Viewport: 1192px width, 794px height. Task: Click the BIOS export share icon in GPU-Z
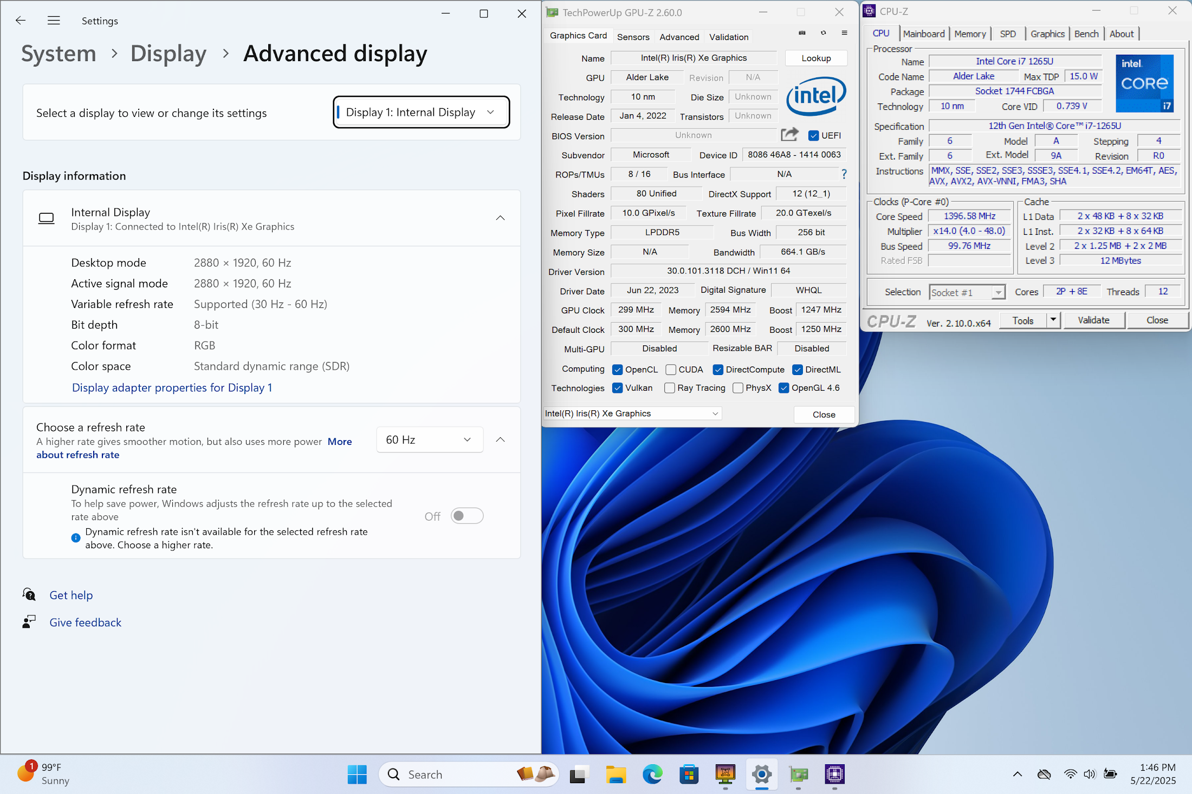789,134
